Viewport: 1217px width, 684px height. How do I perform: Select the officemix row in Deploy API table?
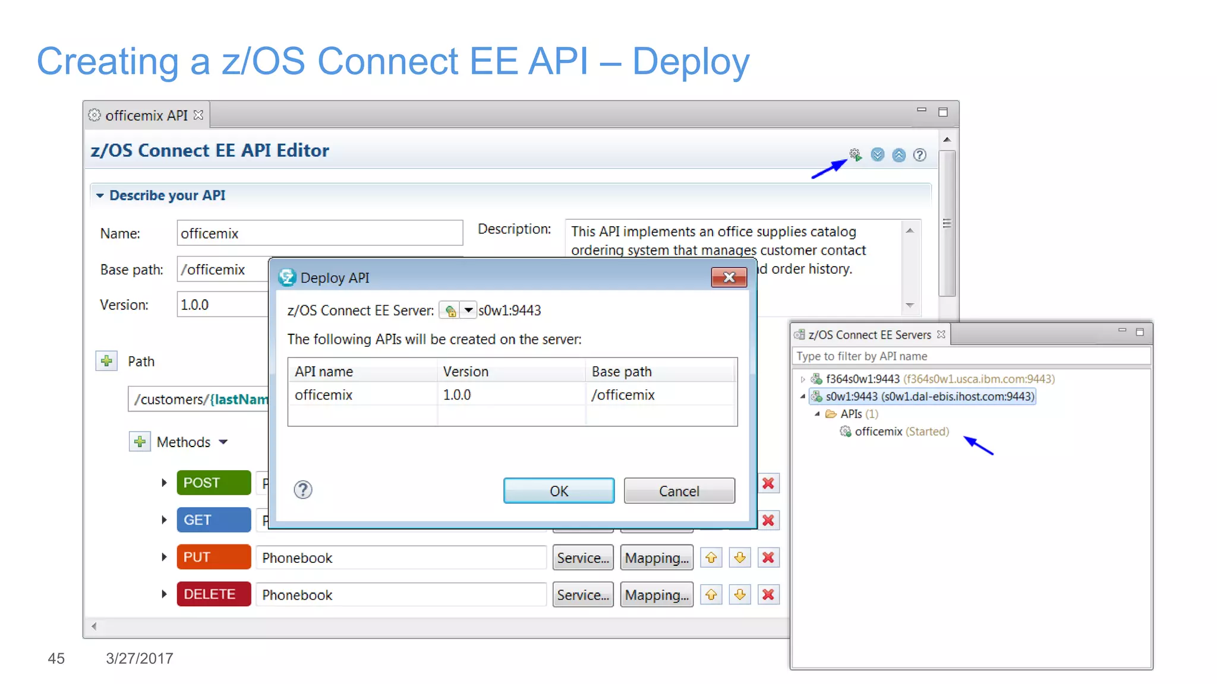click(x=512, y=395)
